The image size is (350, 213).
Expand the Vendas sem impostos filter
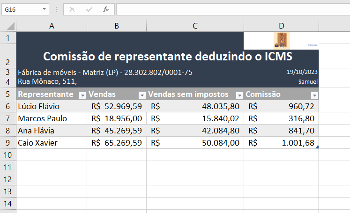239,95
